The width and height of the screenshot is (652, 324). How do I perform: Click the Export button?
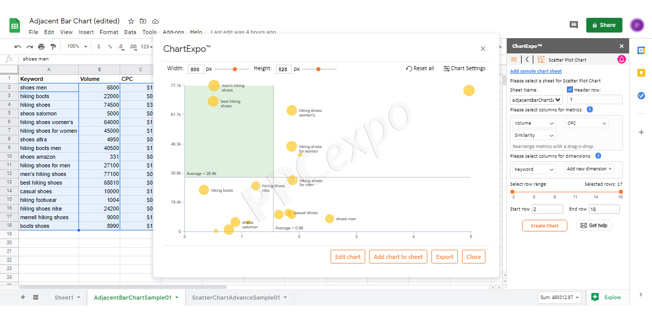445,257
